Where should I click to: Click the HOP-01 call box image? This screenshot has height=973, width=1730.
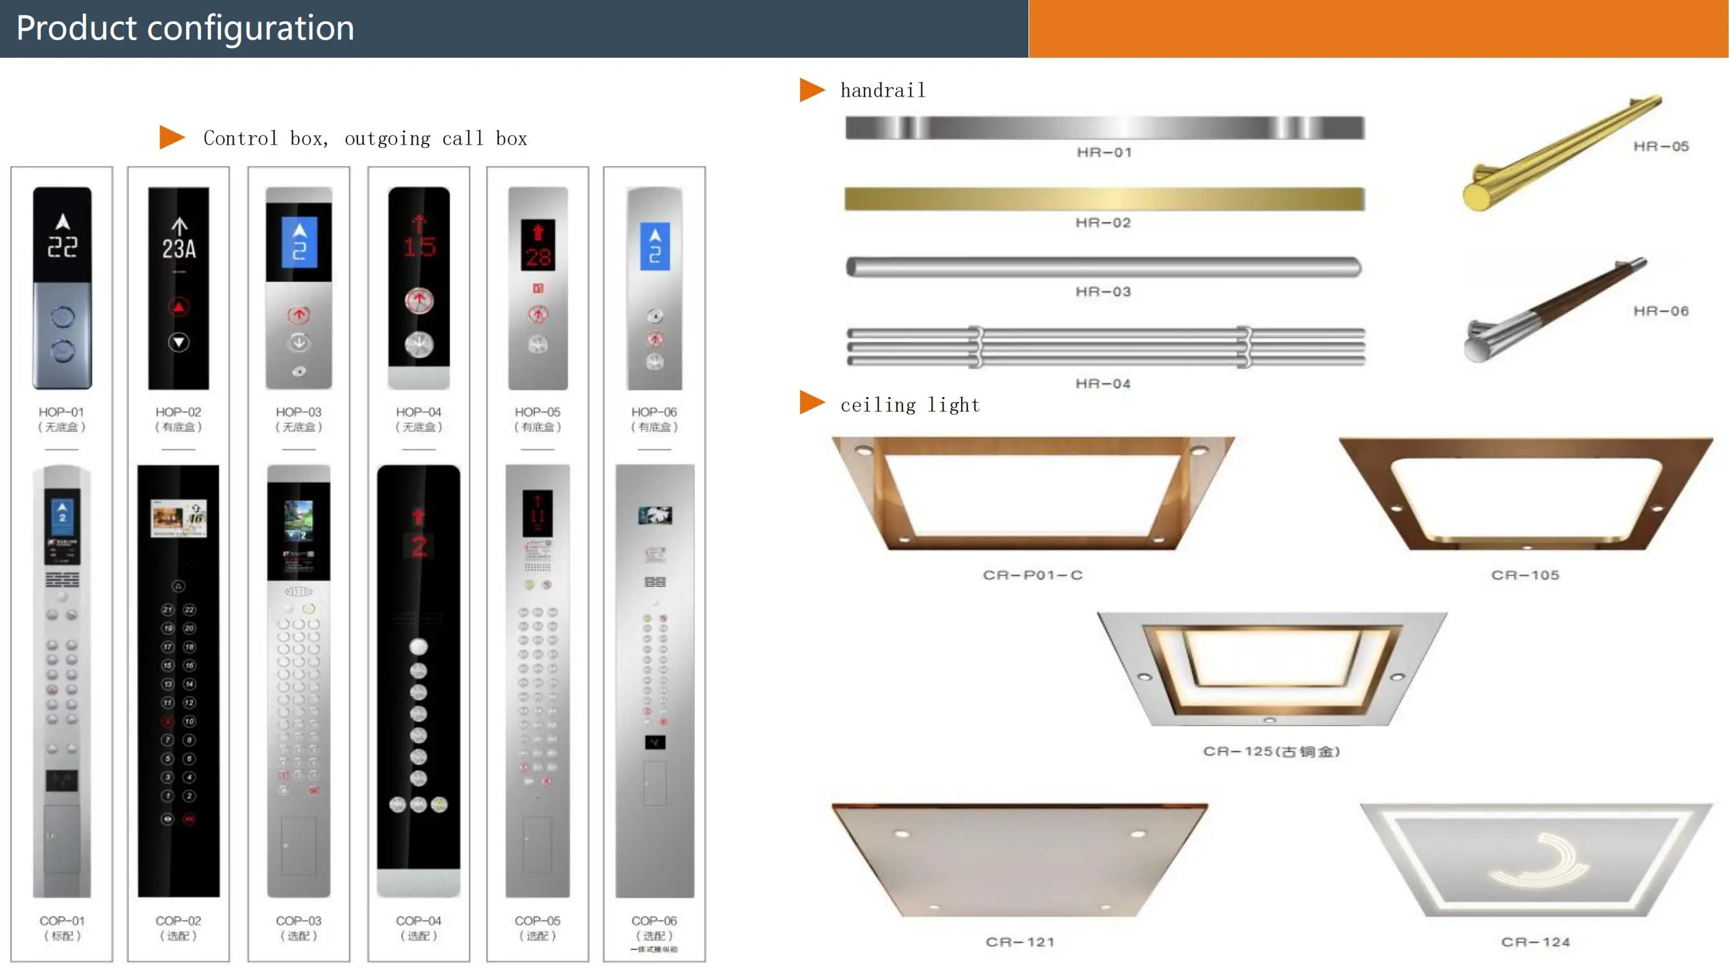(62, 287)
